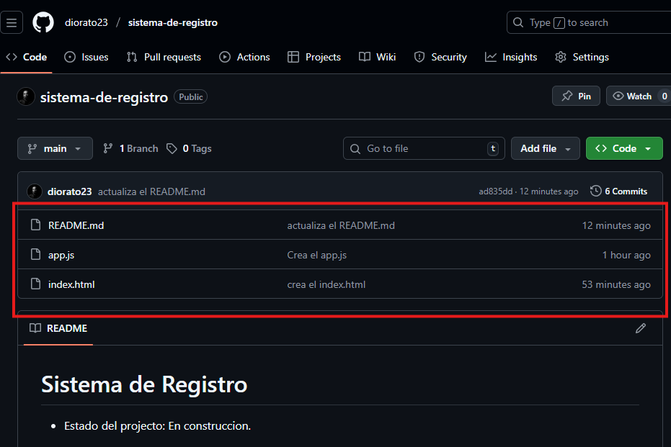The height and width of the screenshot is (447, 671).
Task: Click the Wiki book icon
Action: (x=365, y=57)
